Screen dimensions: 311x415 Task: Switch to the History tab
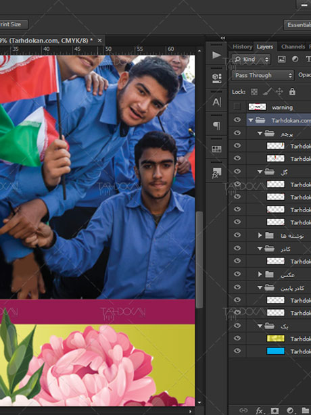click(x=242, y=47)
